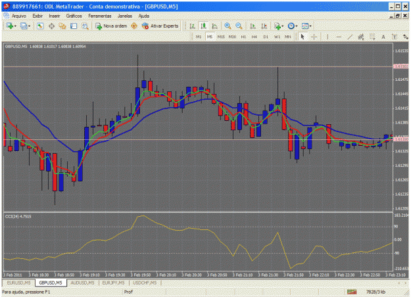
Task: Open the Profiles dropdown
Action: pyautogui.click(x=25, y=26)
